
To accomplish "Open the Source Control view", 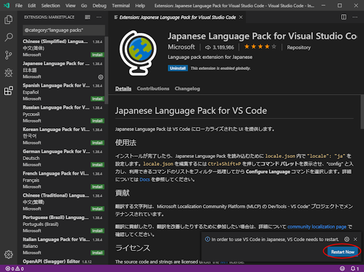I will point(9,55).
